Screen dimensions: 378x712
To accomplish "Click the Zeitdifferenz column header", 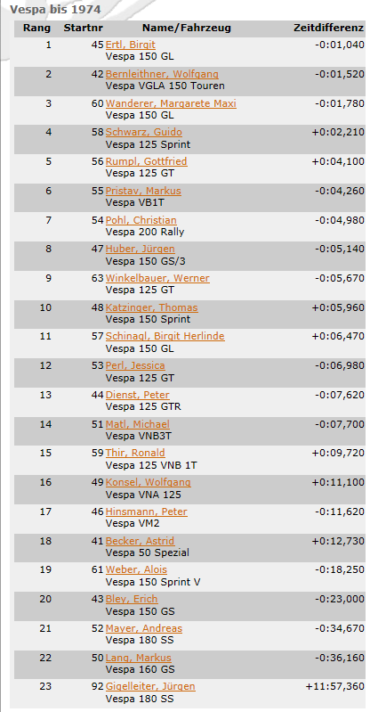I will tap(328, 29).
